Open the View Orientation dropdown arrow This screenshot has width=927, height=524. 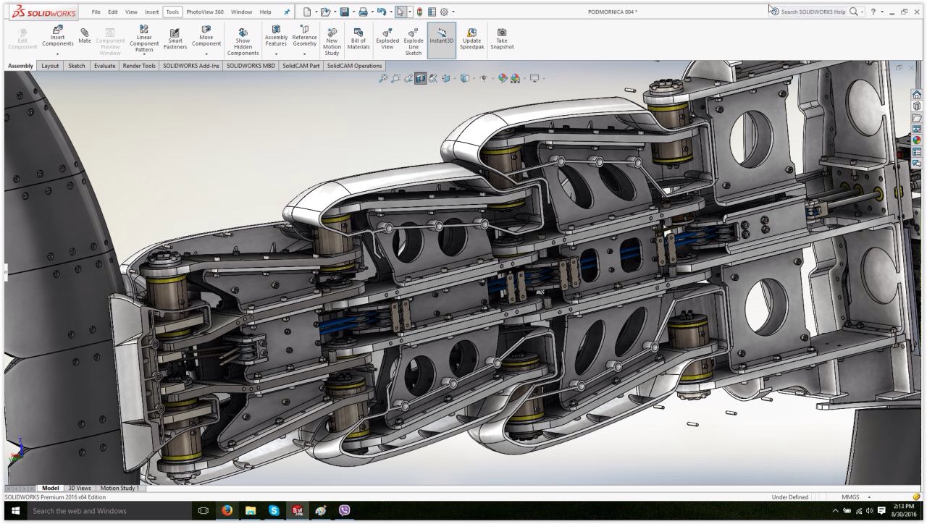[x=453, y=78]
